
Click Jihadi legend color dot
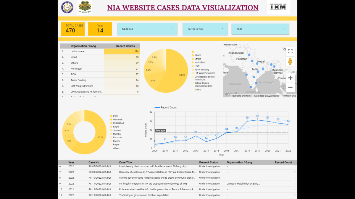pos(193,55)
